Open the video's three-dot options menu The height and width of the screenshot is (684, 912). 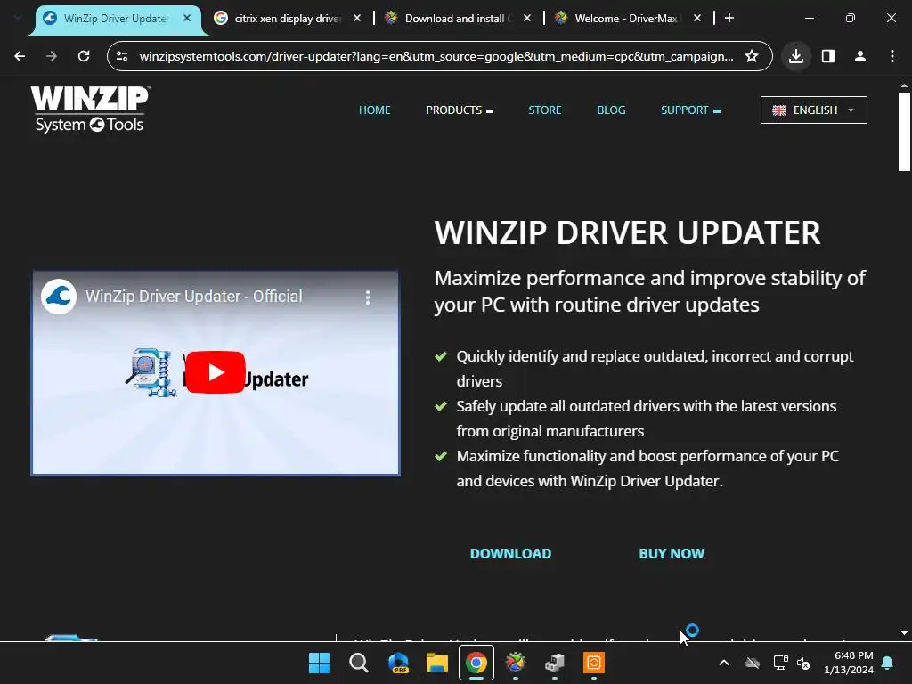tap(368, 297)
